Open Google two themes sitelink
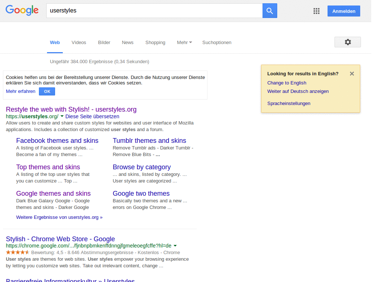The width and height of the screenshot is (376, 282). (141, 193)
